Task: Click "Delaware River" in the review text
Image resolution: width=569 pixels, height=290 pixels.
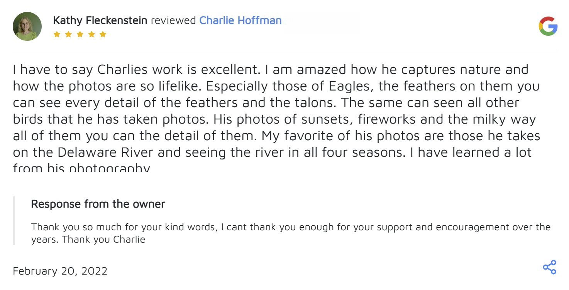Action: 105,153
